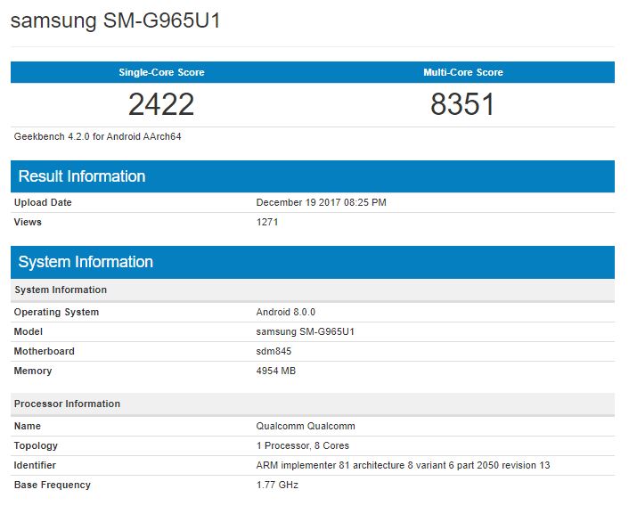Click the Memory label
629x506 pixels.
coord(33,371)
